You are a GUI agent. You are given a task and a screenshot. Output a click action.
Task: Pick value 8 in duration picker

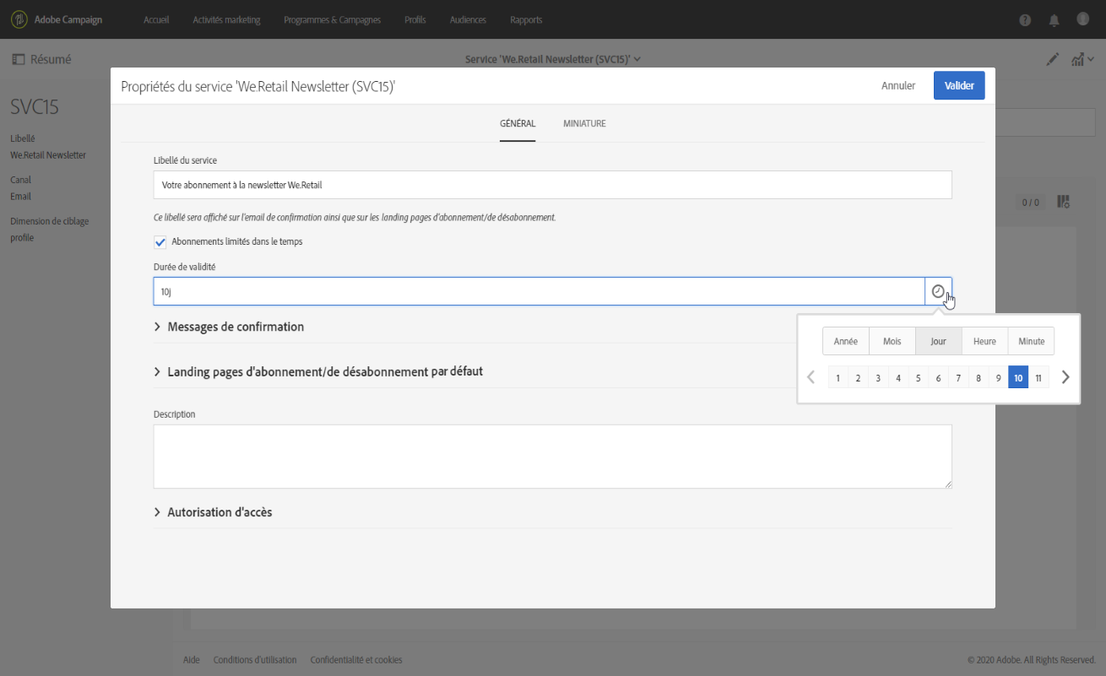979,378
